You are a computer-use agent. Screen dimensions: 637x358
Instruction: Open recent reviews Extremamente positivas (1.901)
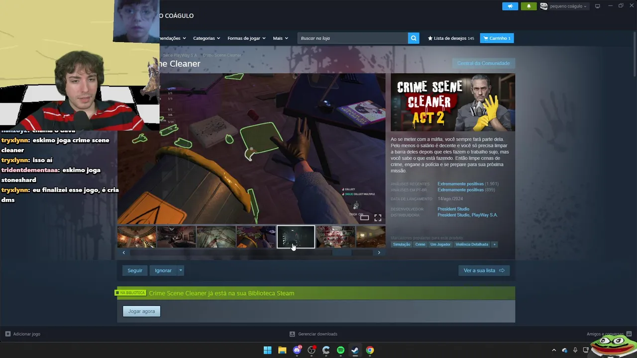click(x=468, y=184)
